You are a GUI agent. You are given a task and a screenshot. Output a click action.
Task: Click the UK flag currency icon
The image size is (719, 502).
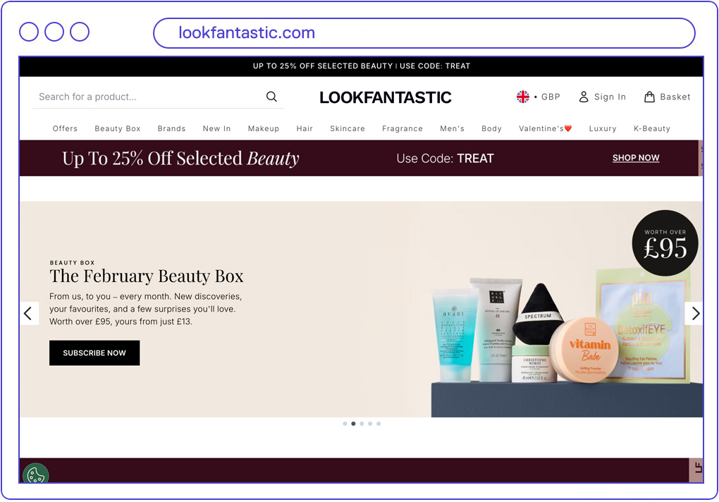523,97
